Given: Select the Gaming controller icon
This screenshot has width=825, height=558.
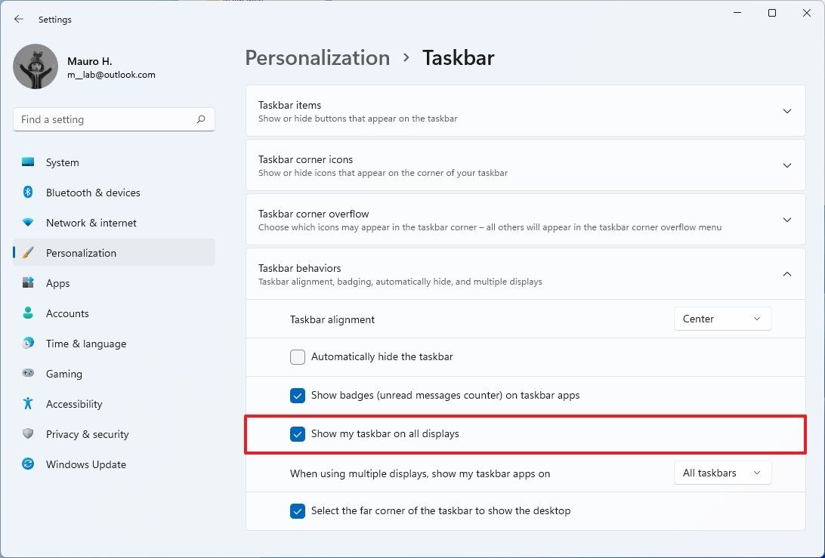Looking at the screenshot, I should (27, 374).
